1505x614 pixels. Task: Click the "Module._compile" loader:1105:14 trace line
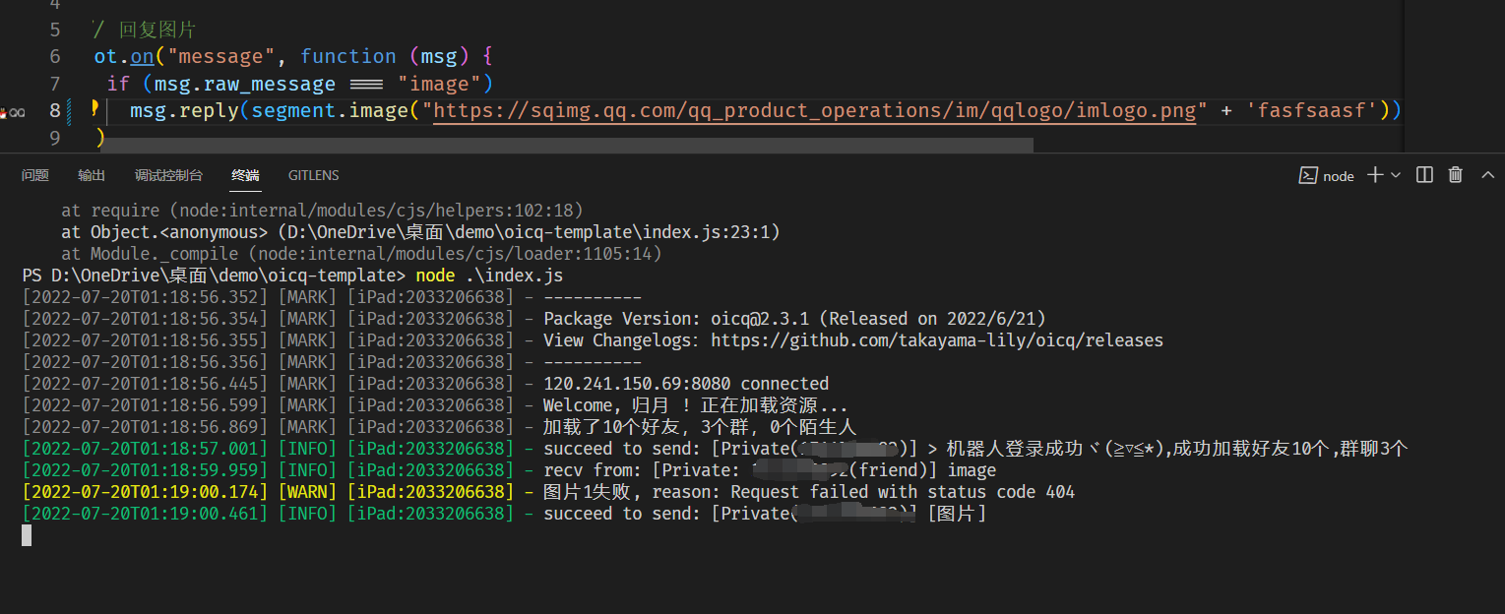(361, 254)
